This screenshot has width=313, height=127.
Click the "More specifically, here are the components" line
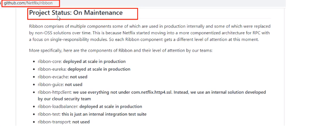tap(121, 50)
